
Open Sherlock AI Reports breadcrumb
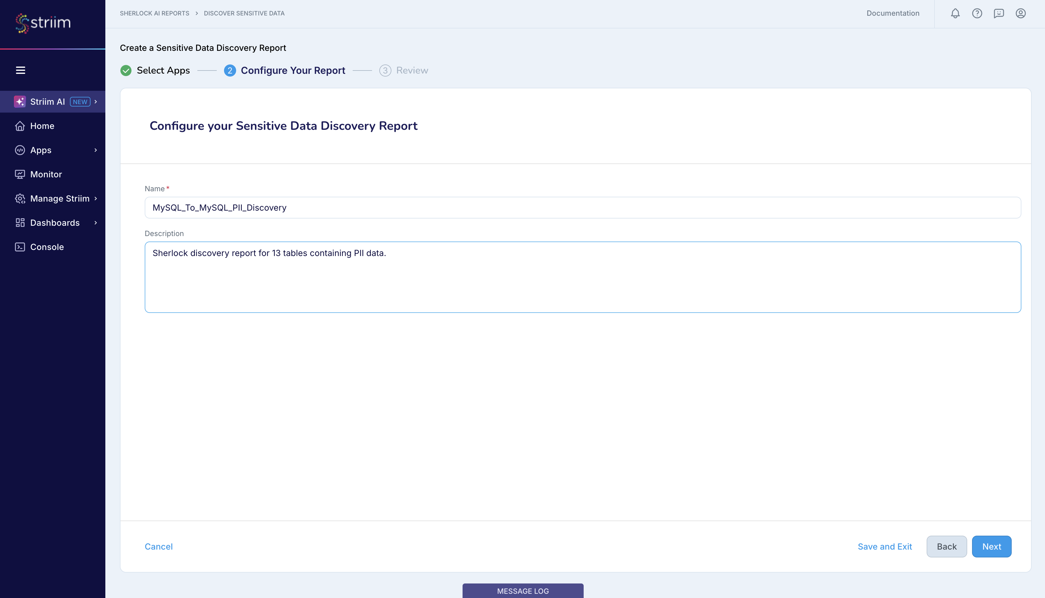click(x=154, y=13)
